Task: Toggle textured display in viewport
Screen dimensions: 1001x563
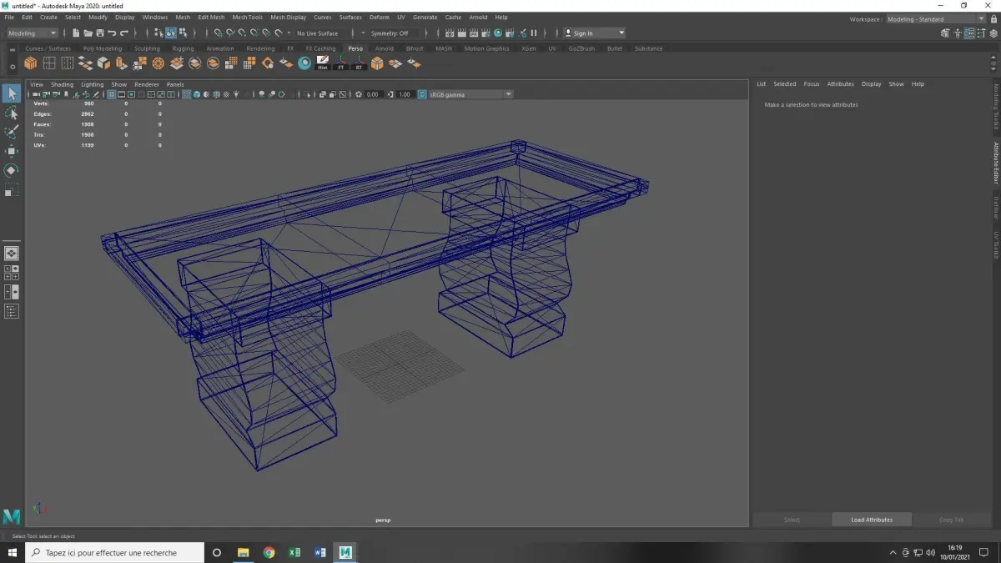Action: click(227, 94)
